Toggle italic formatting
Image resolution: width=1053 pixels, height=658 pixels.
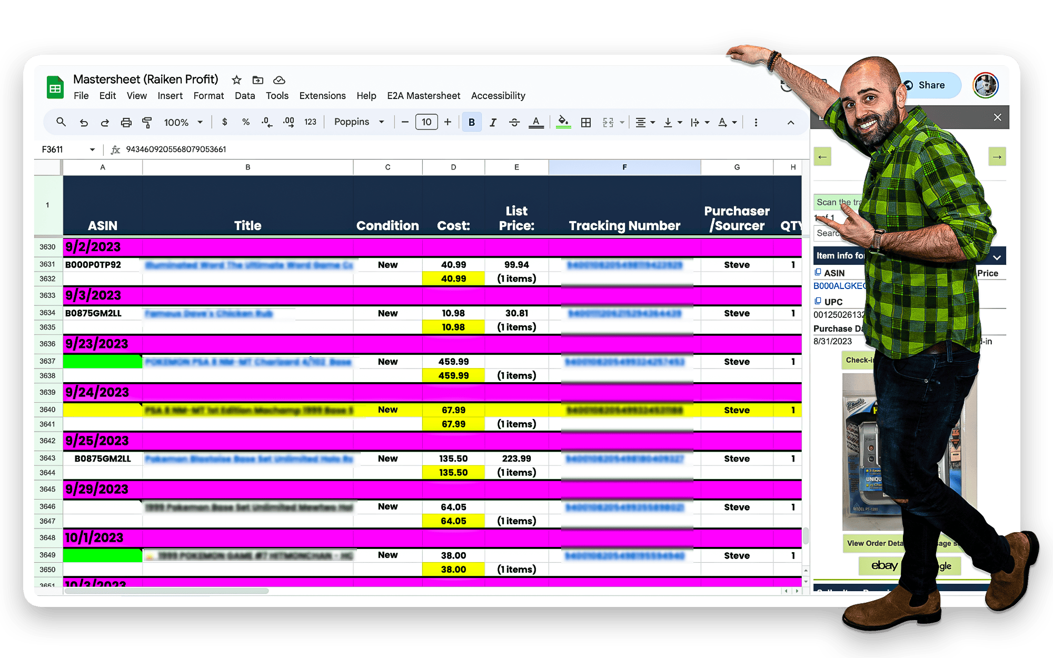click(x=493, y=122)
